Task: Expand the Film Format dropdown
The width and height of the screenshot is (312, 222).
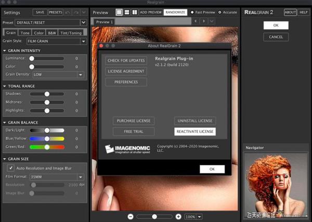Action: tap(56, 177)
